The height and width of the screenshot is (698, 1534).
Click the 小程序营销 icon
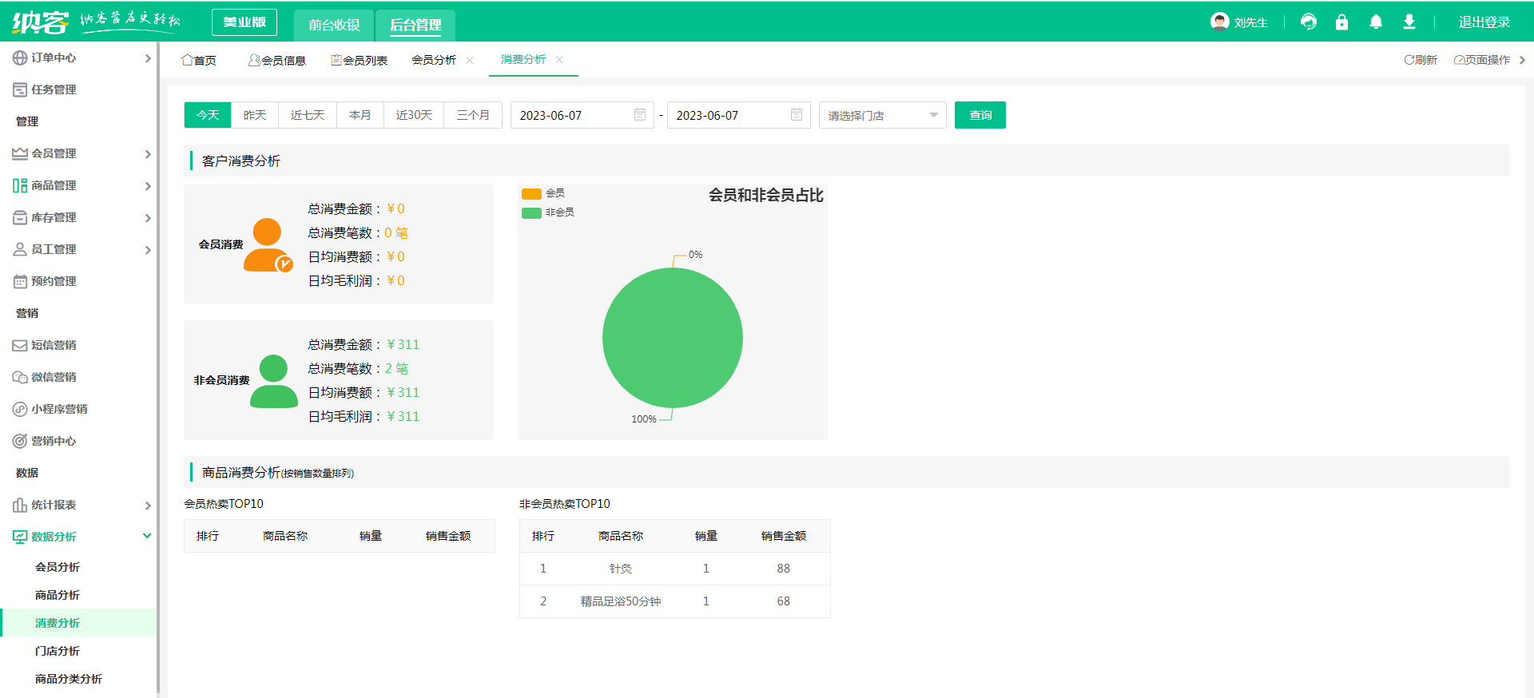click(20, 409)
